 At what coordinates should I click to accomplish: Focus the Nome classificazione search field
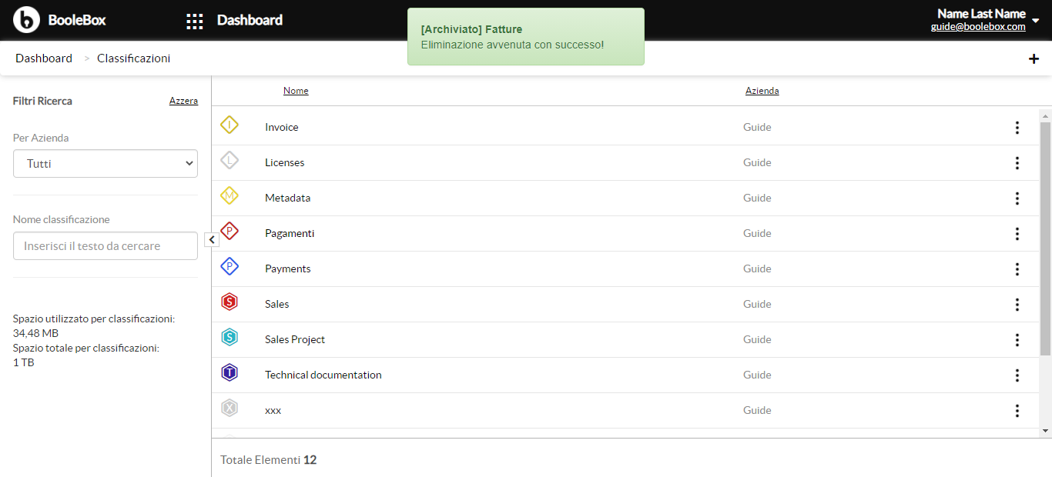coord(106,246)
